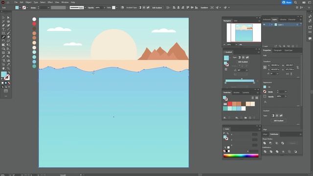The image size is (313, 176).
Task: Click Transform link in control bar
Action: [204, 8]
